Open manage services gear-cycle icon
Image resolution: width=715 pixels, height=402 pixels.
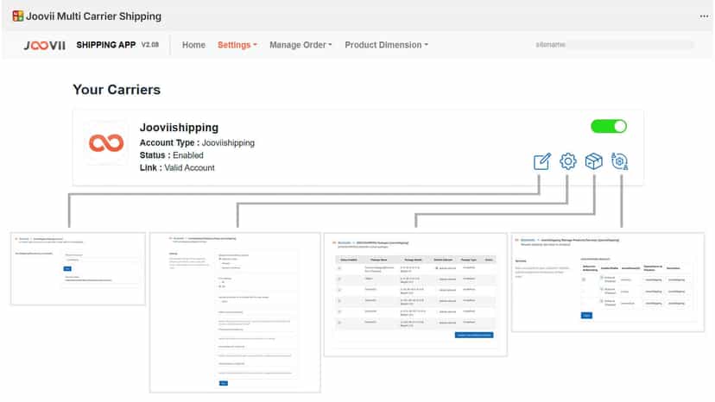[620, 161]
